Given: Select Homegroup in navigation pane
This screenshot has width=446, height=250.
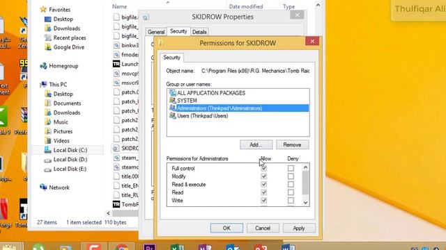Looking at the screenshot, I should (63, 66).
